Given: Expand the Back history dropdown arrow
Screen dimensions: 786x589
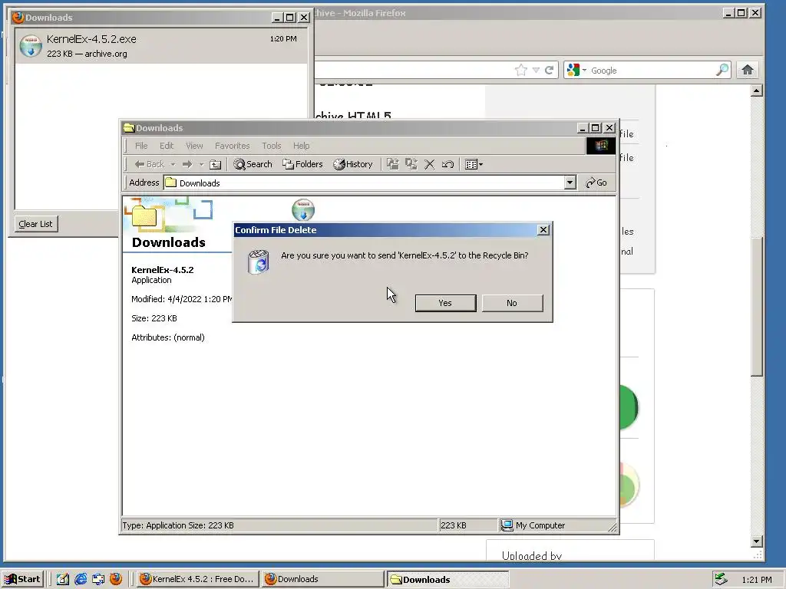Looking at the screenshot, I should tap(173, 164).
